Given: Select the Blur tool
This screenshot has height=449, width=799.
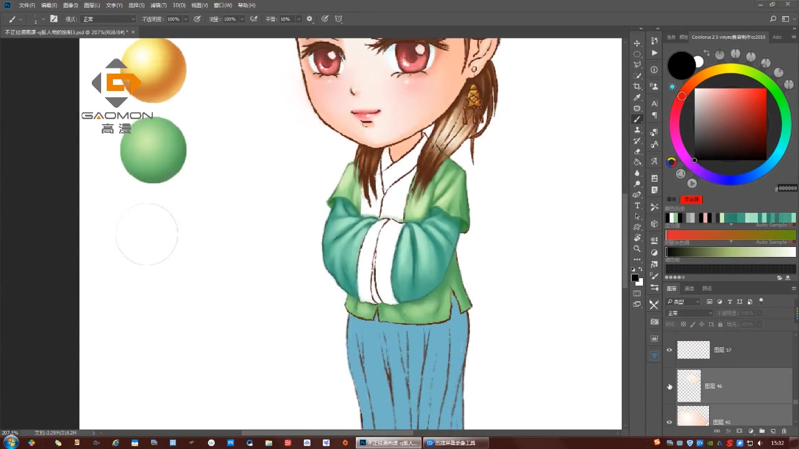Looking at the screenshot, I should [637, 173].
